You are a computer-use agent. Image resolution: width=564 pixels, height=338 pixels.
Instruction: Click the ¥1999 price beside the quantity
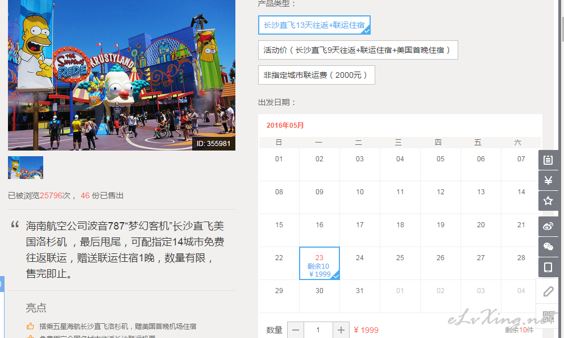point(366,330)
